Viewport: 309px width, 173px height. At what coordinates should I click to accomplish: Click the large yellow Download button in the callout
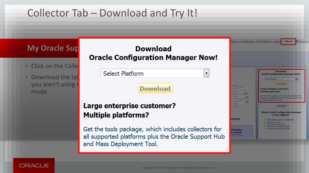tap(155, 88)
